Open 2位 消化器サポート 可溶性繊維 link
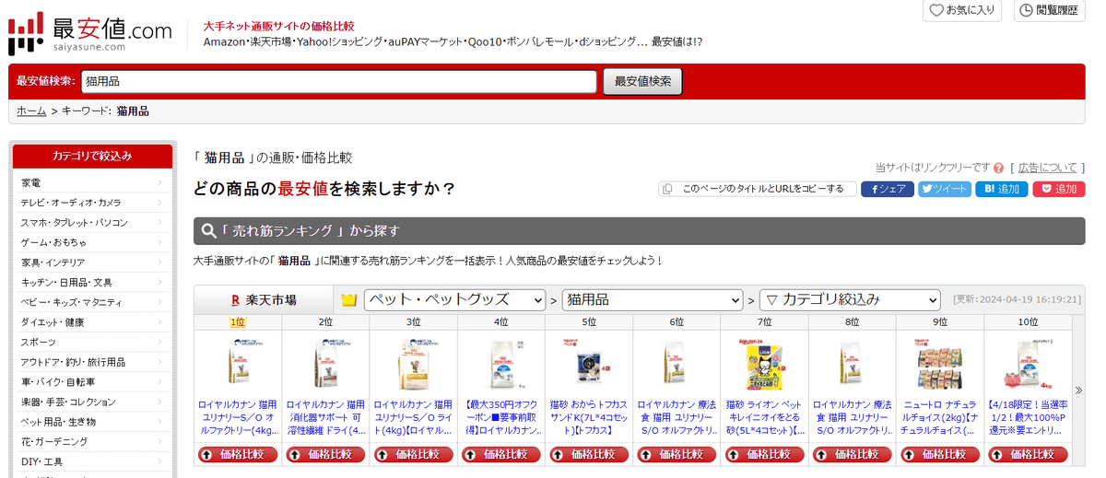This screenshot has width=1106, height=478. click(x=325, y=417)
